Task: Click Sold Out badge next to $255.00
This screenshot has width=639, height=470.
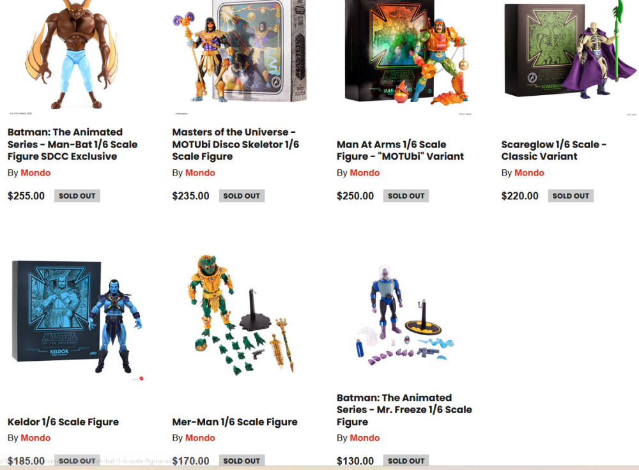Action: (x=77, y=196)
